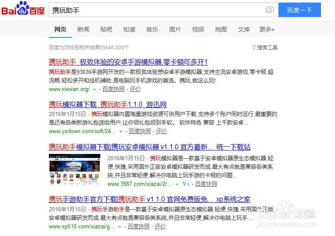Switch to the 图片 tab

pos(175,29)
